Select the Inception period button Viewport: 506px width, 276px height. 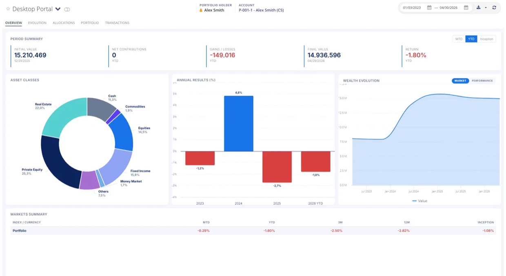486,39
